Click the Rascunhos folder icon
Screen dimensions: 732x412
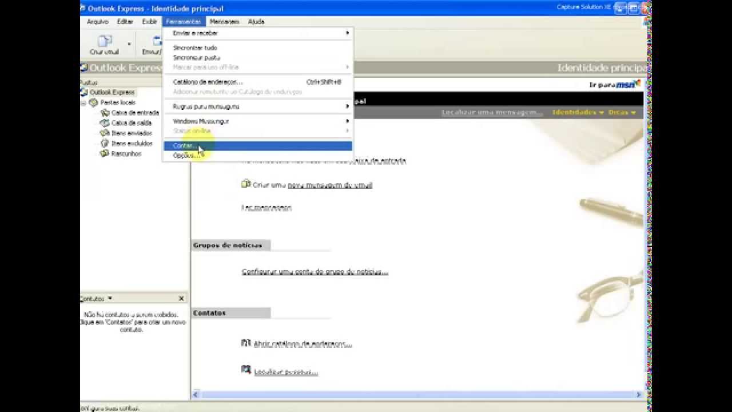(x=105, y=154)
